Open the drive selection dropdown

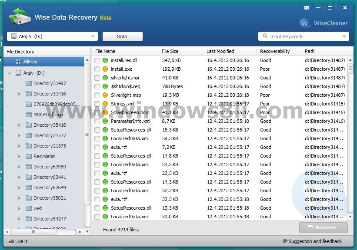[x=93, y=36]
